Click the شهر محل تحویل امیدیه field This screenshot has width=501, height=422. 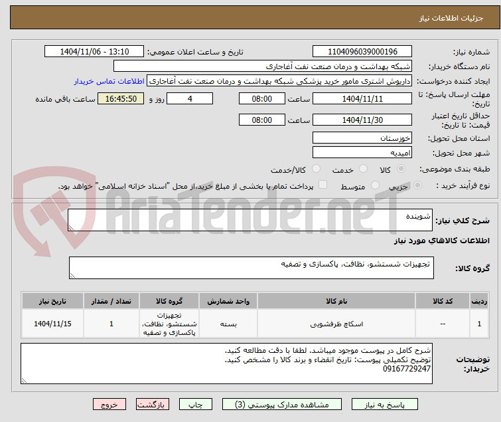coord(362,152)
